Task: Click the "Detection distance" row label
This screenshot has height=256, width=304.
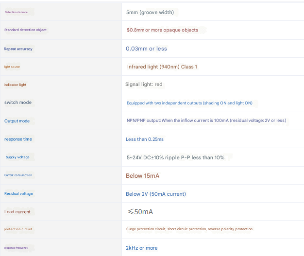Action: pyautogui.click(x=16, y=12)
